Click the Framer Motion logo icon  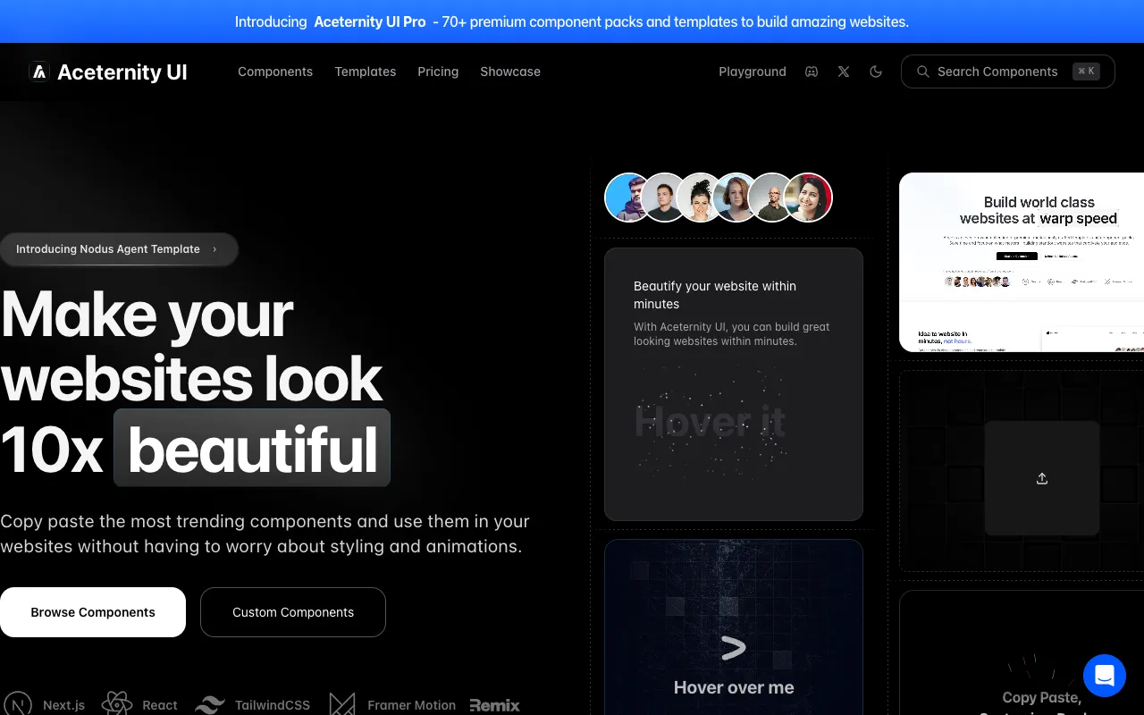342,704
